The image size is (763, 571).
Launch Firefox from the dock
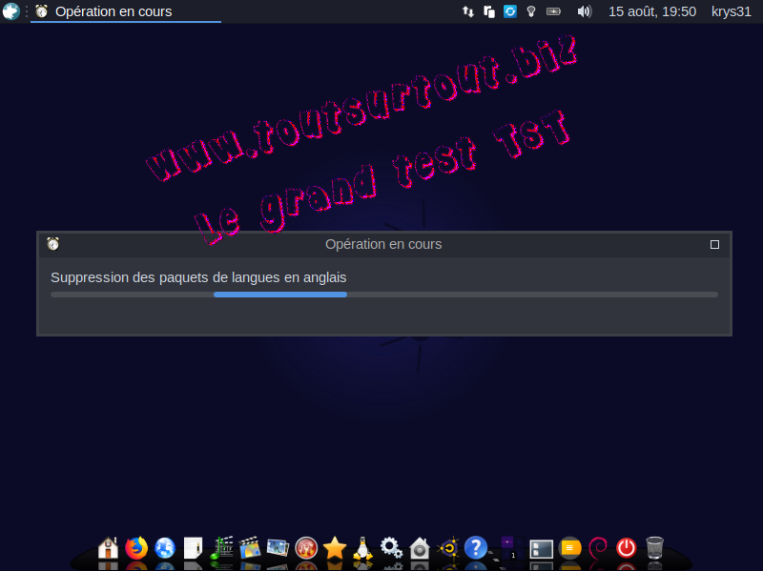tap(136, 548)
